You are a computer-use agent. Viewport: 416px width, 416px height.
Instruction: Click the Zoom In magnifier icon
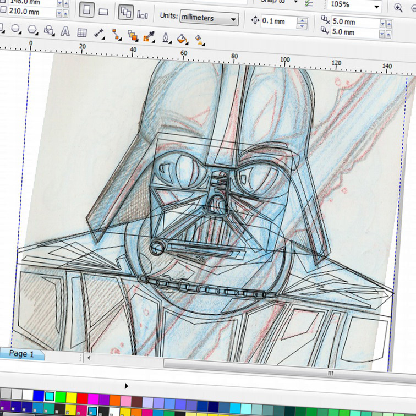(x=398, y=8)
